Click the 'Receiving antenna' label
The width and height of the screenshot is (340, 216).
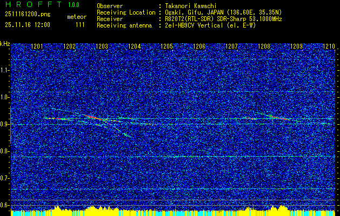pyautogui.click(x=124, y=25)
